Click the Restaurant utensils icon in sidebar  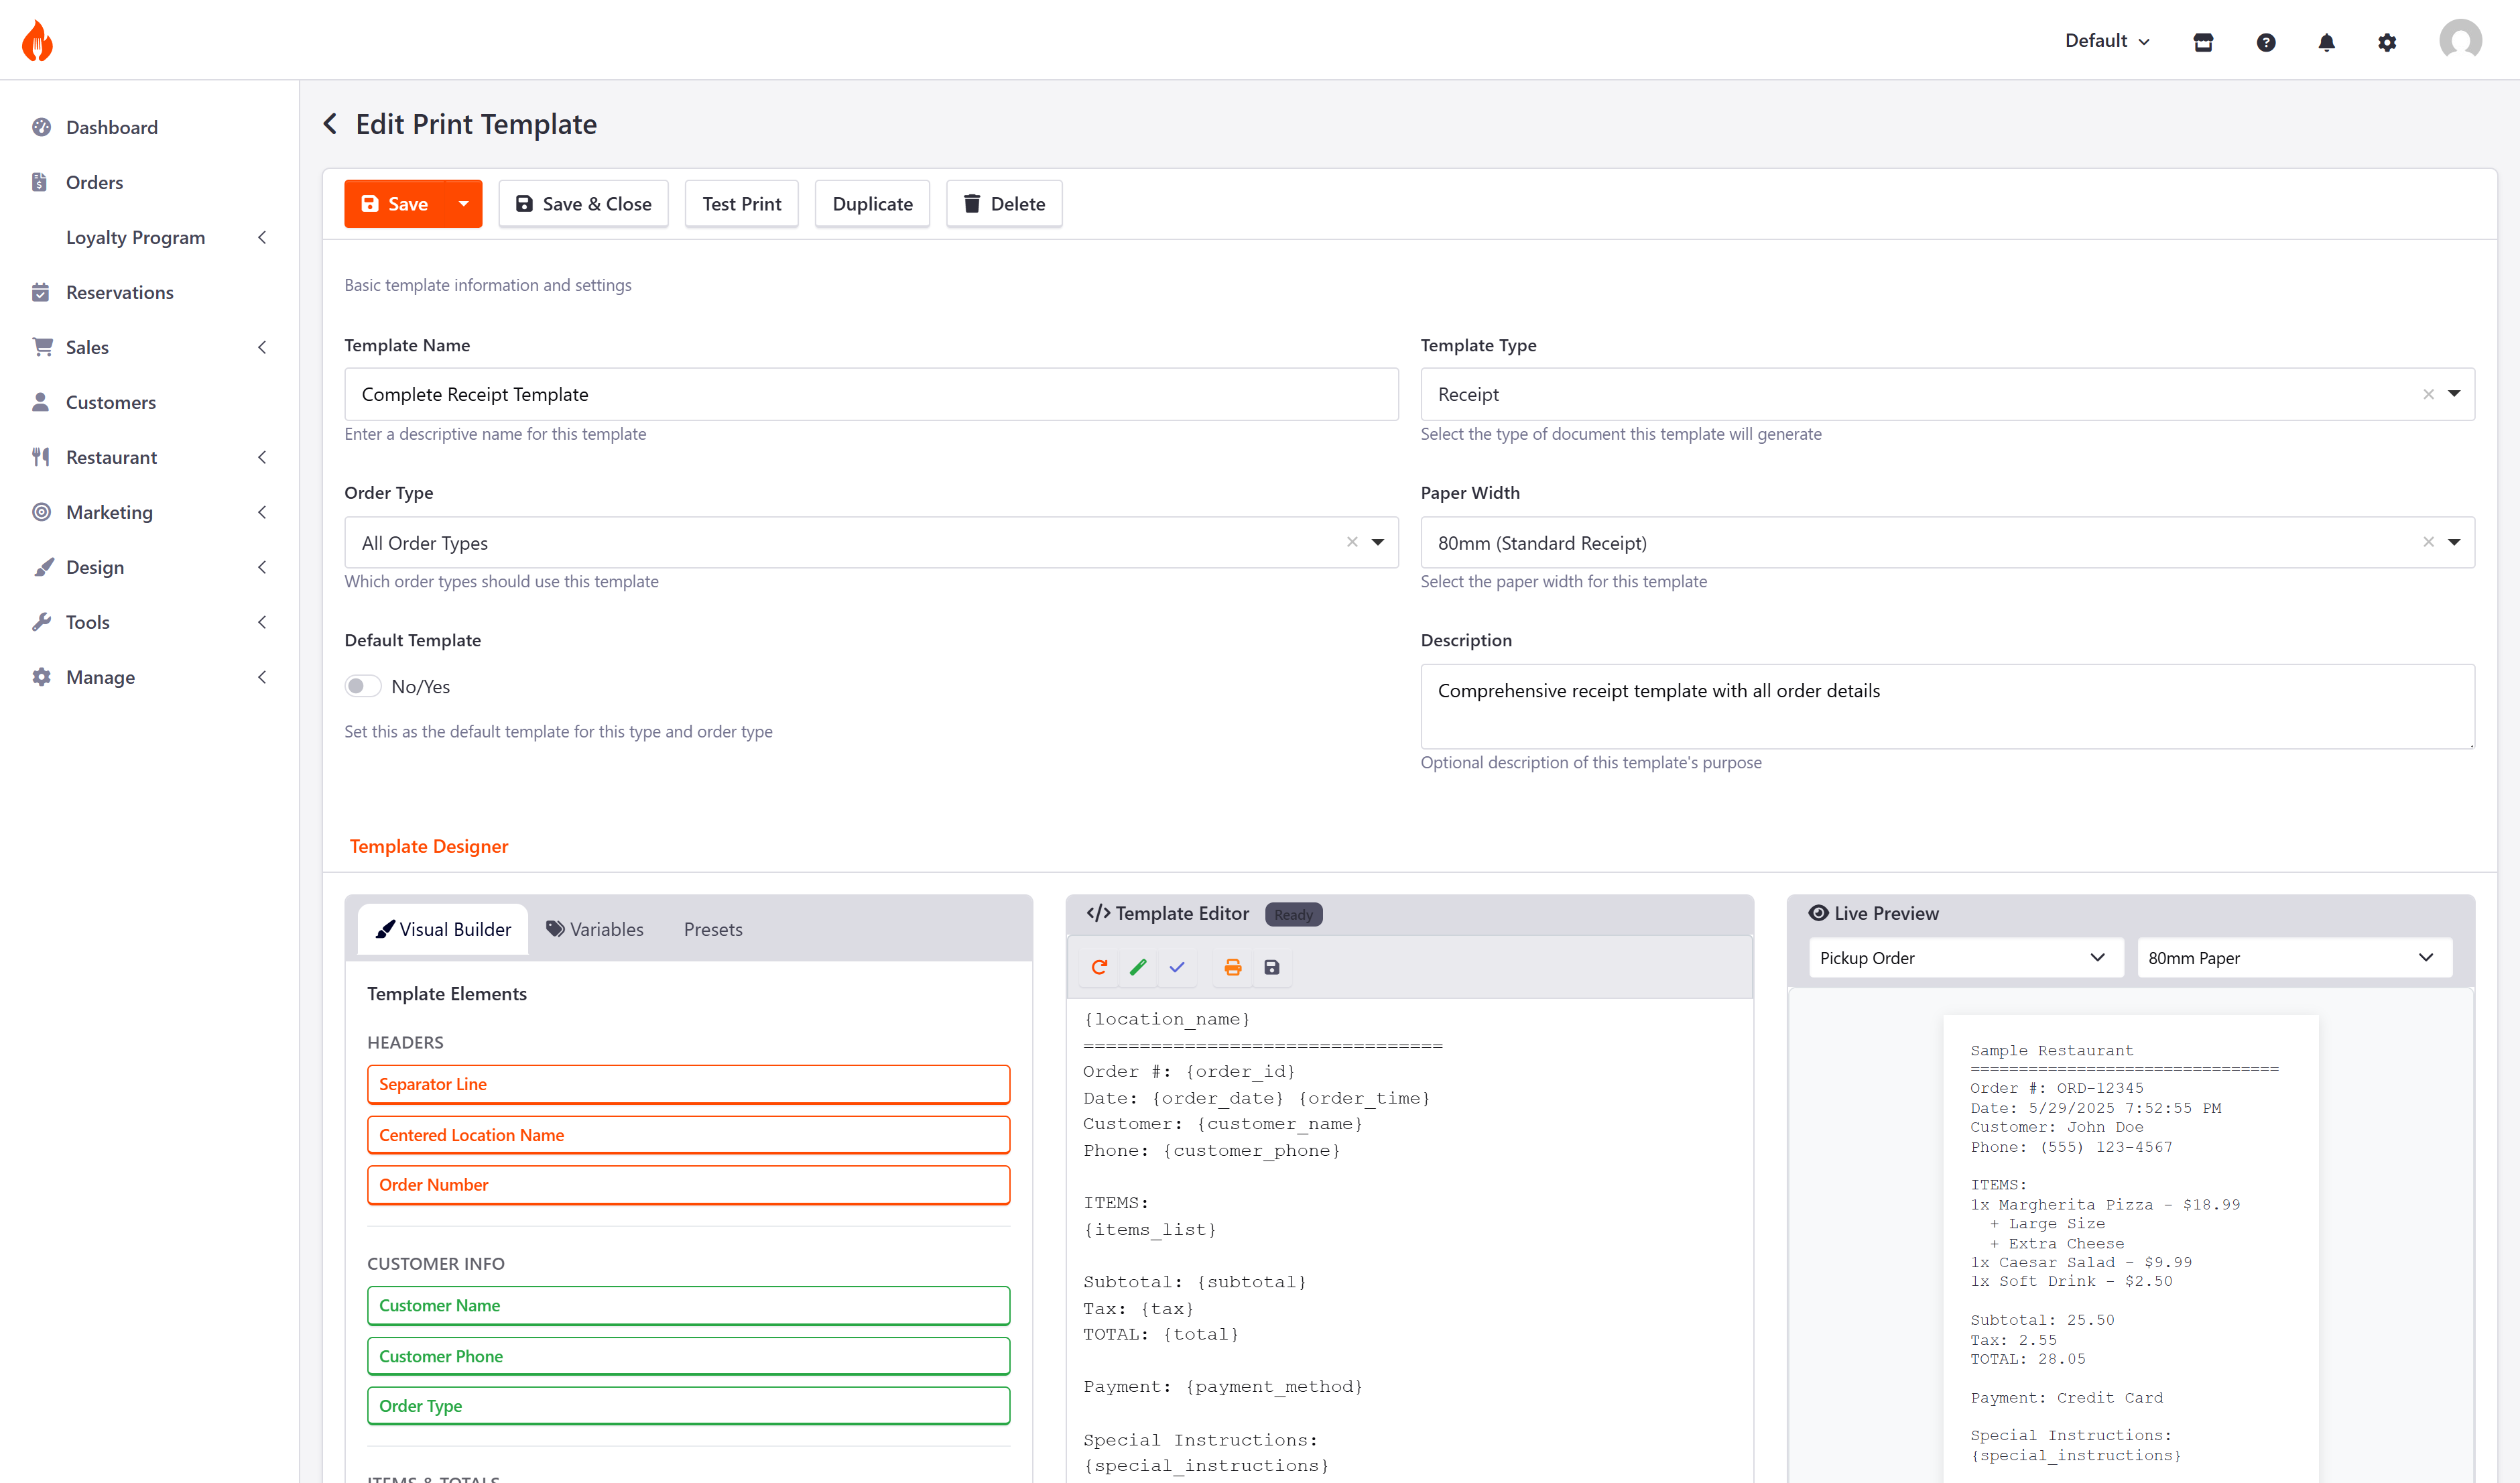coord(40,457)
